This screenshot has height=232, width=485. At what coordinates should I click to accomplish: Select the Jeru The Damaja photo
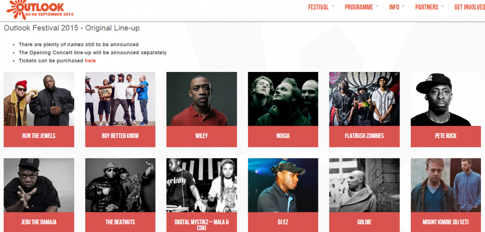coord(39,185)
